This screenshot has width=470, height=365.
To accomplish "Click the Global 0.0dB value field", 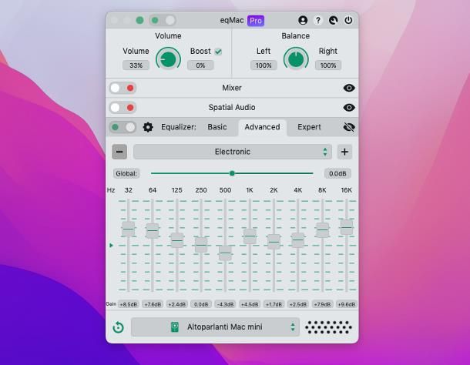I will pyautogui.click(x=337, y=173).
